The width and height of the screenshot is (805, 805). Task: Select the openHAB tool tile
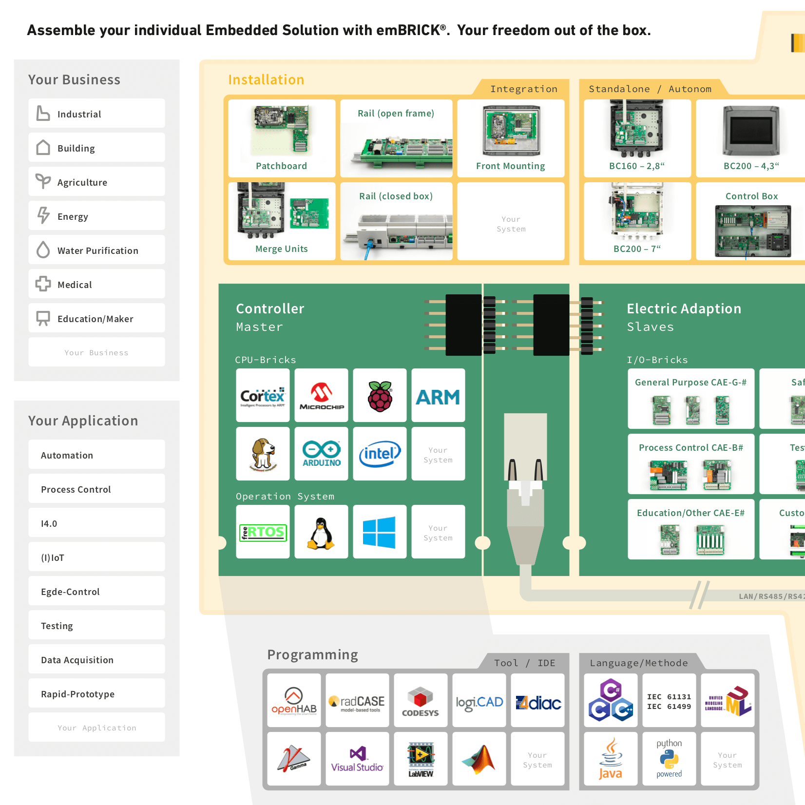[294, 700]
